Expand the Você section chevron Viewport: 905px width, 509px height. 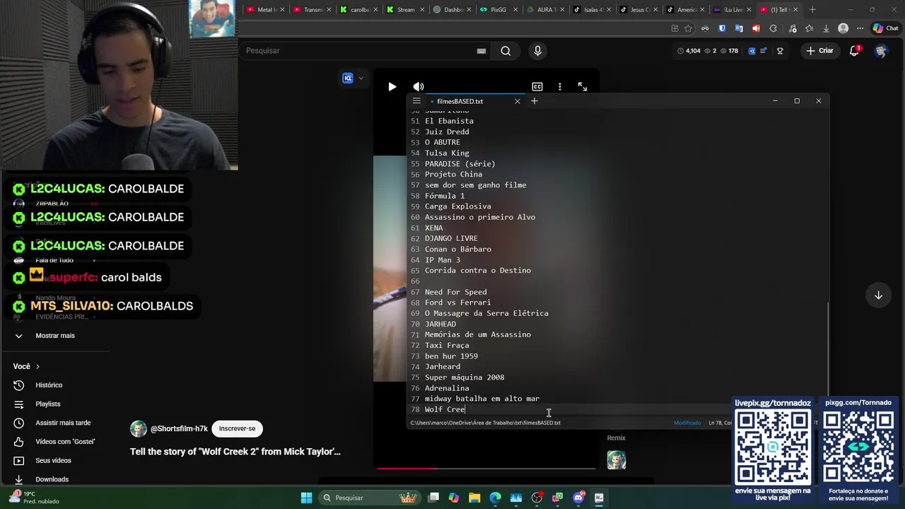pyautogui.click(x=37, y=366)
